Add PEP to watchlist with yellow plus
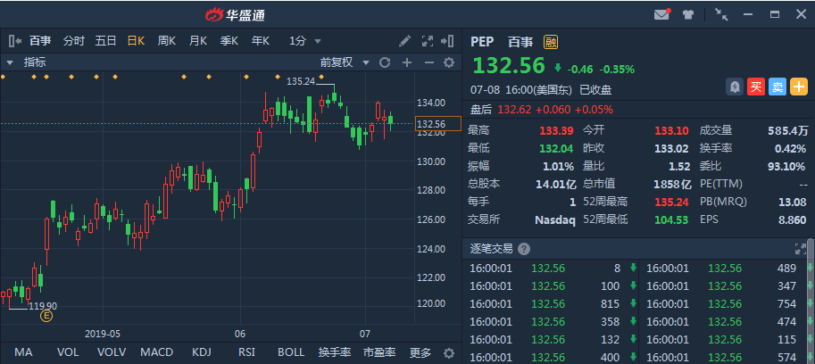Screen dimensions: 815x364 (799, 87)
